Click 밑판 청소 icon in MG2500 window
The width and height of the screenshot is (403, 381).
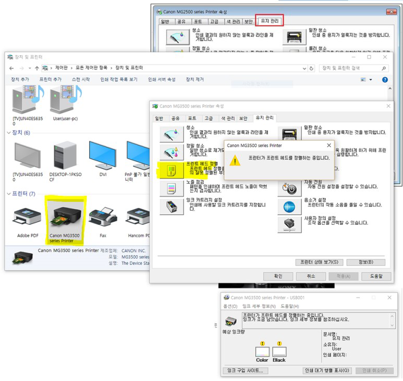[x=294, y=37]
